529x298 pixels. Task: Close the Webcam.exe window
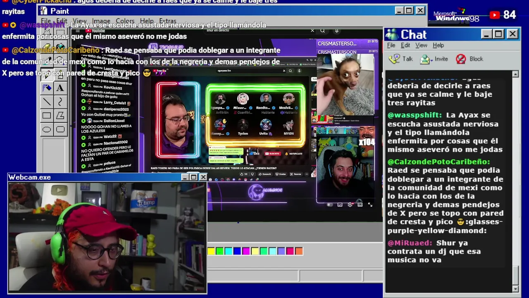click(203, 178)
